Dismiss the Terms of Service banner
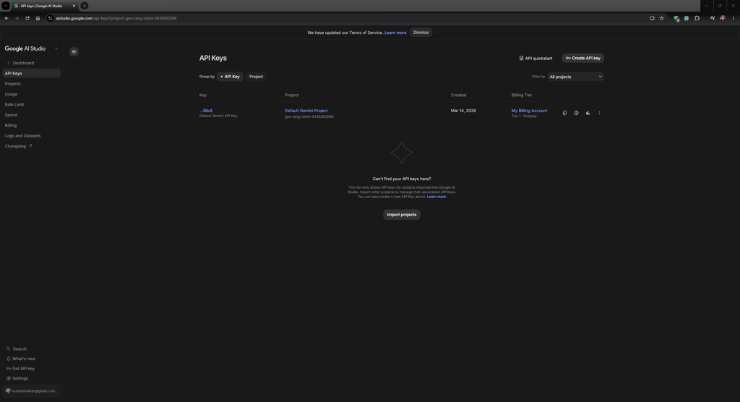The image size is (740, 402). pyautogui.click(x=421, y=33)
